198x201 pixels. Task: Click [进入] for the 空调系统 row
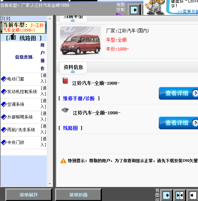point(43,104)
